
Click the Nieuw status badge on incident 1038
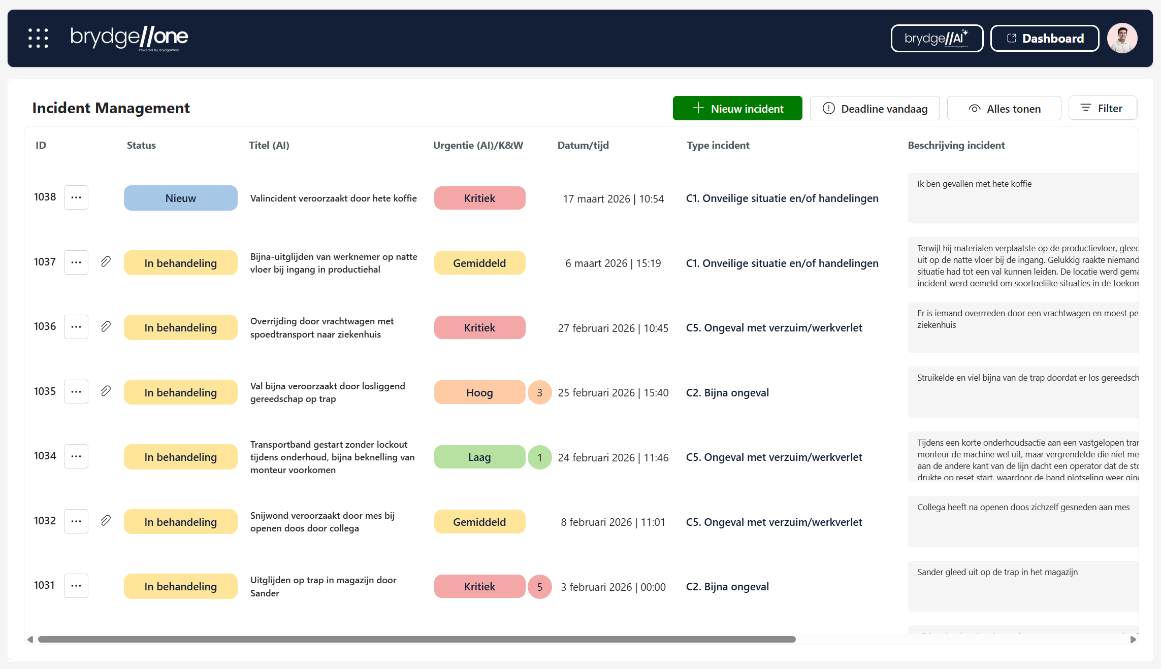click(x=180, y=198)
